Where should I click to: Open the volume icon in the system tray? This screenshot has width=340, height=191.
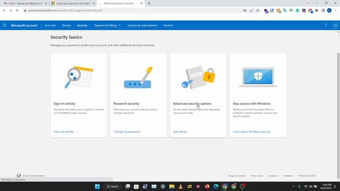coord(310,186)
